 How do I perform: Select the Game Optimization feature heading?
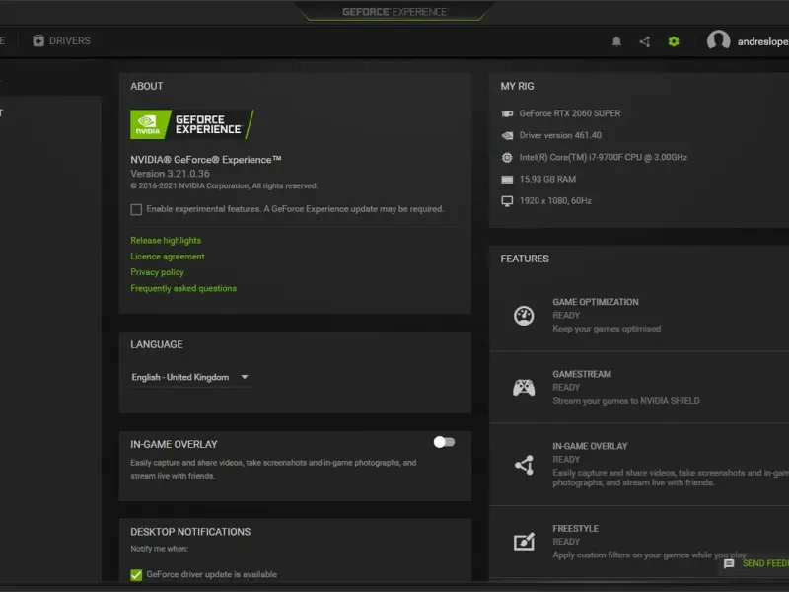[596, 302]
